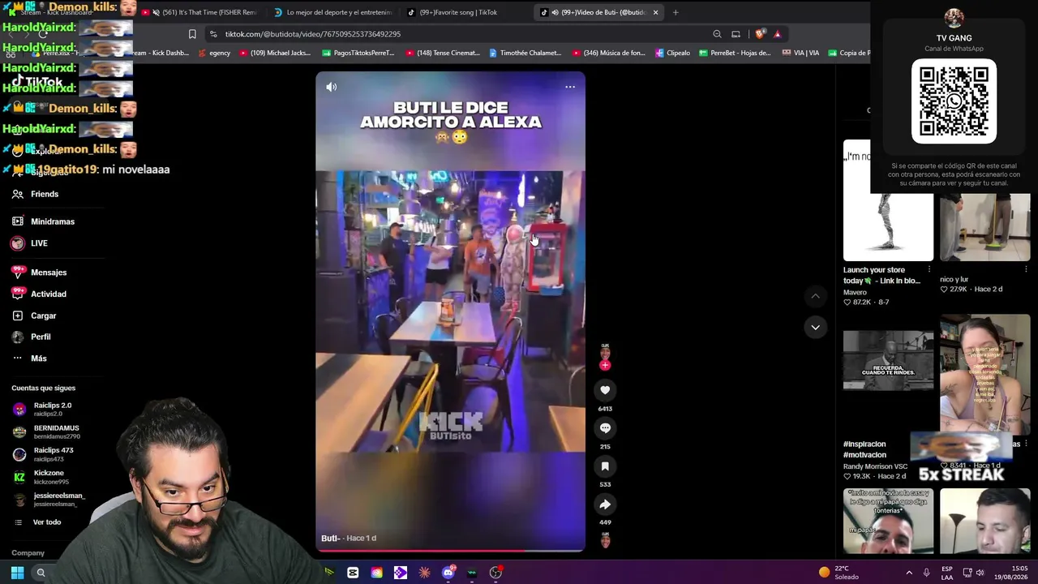Save the video with the bookmark icon
The height and width of the screenshot is (584, 1038).
(605, 466)
